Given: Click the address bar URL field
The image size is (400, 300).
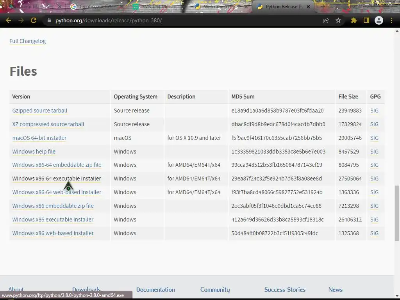Looking at the screenshot, I should (x=179, y=20).
